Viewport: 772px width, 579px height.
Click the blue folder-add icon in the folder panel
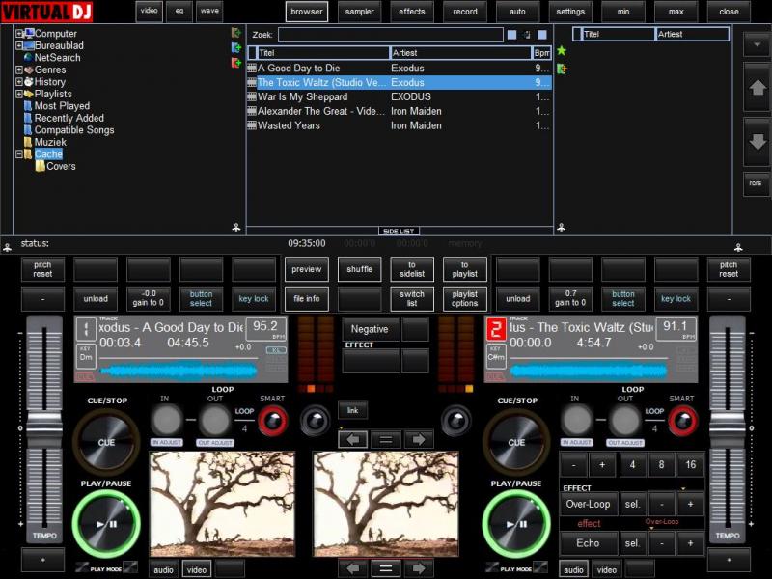(235, 47)
